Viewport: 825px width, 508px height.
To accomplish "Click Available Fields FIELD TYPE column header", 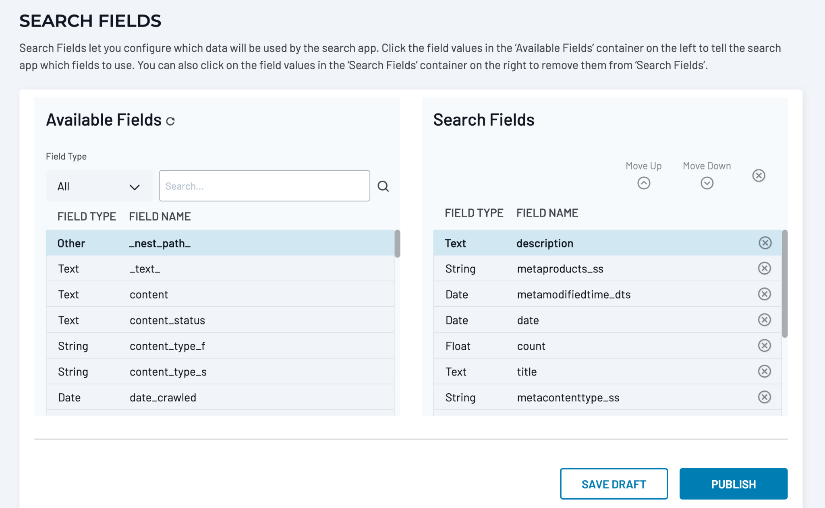I will click(x=87, y=217).
